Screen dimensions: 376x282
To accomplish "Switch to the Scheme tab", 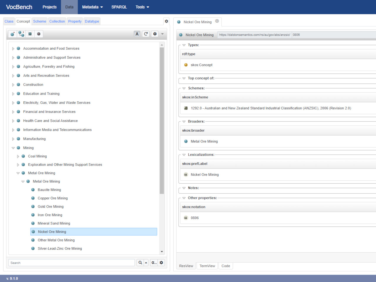I will pos(39,21).
